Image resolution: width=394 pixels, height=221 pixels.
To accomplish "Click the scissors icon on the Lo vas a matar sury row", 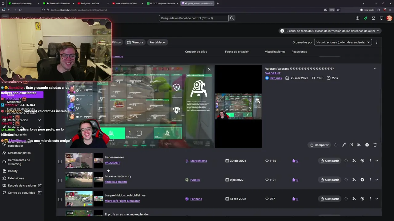I will pos(354,180).
